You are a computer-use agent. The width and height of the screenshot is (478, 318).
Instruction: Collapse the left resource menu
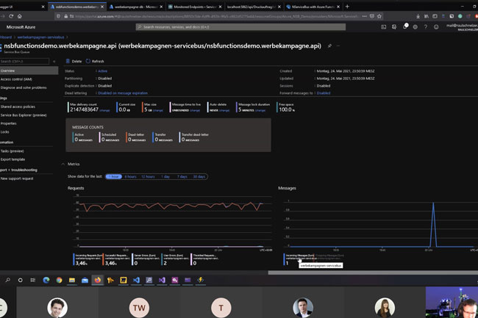coord(54,62)
